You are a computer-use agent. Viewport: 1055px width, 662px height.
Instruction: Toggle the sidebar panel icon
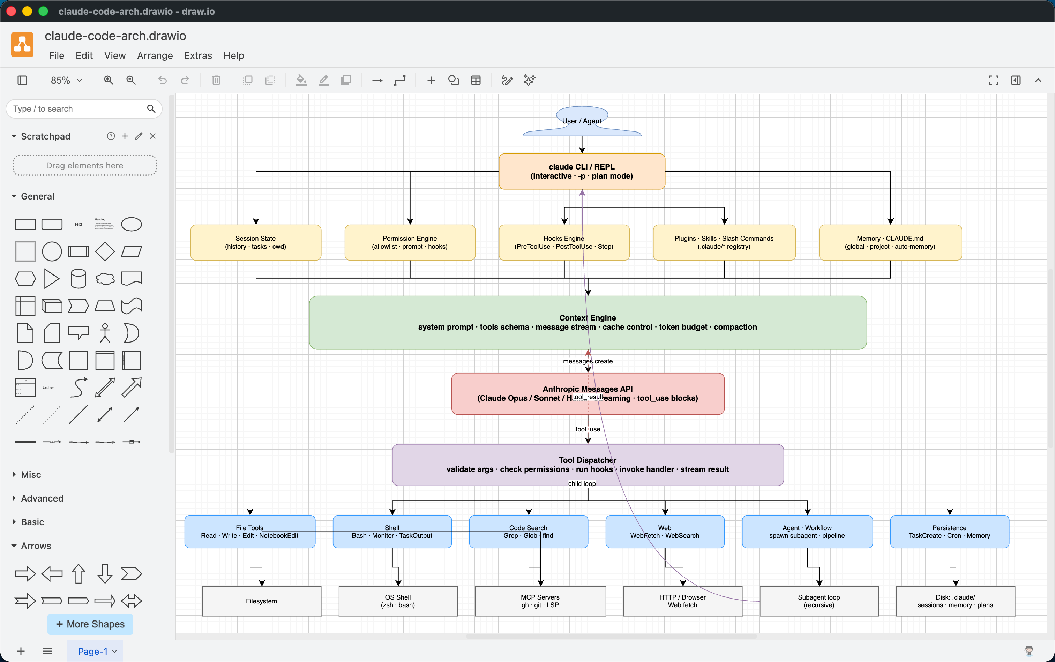tap(22, 80)
